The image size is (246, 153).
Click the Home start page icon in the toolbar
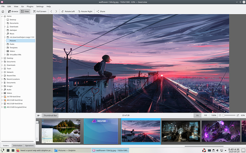click(2, 11)
